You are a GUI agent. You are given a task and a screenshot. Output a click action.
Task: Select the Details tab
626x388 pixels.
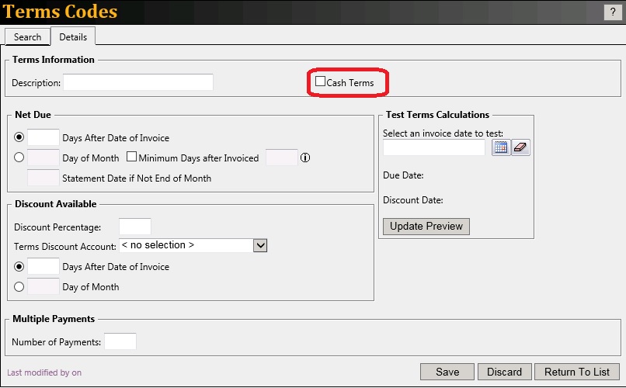click(73, 36)
